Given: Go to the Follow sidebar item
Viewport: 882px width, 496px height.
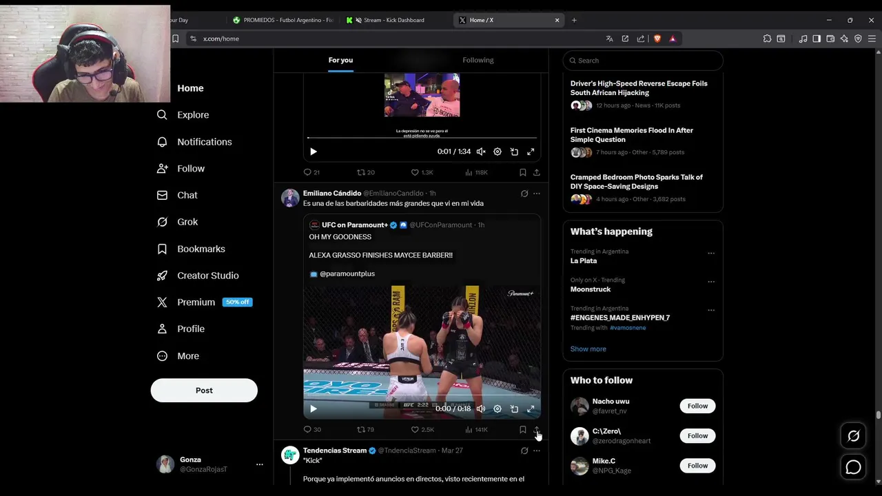Looking at the screenshot, I should coord(181,169).
